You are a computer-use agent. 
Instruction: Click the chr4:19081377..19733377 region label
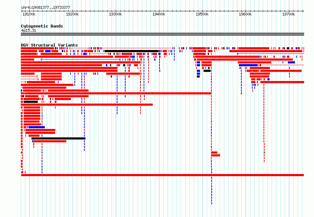[46, 8]
